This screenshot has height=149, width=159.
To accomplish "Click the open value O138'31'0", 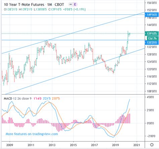I will coord(11,9).
